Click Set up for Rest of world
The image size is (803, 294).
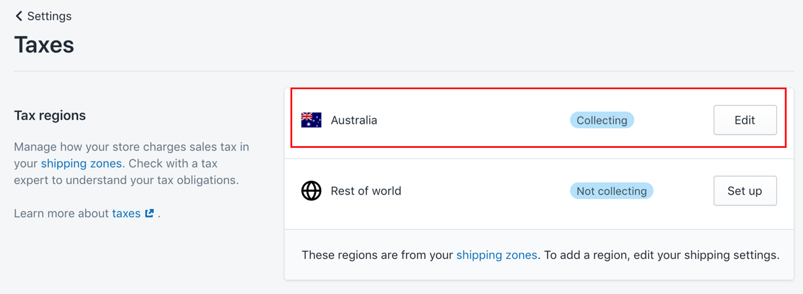(x=745, y=191)
